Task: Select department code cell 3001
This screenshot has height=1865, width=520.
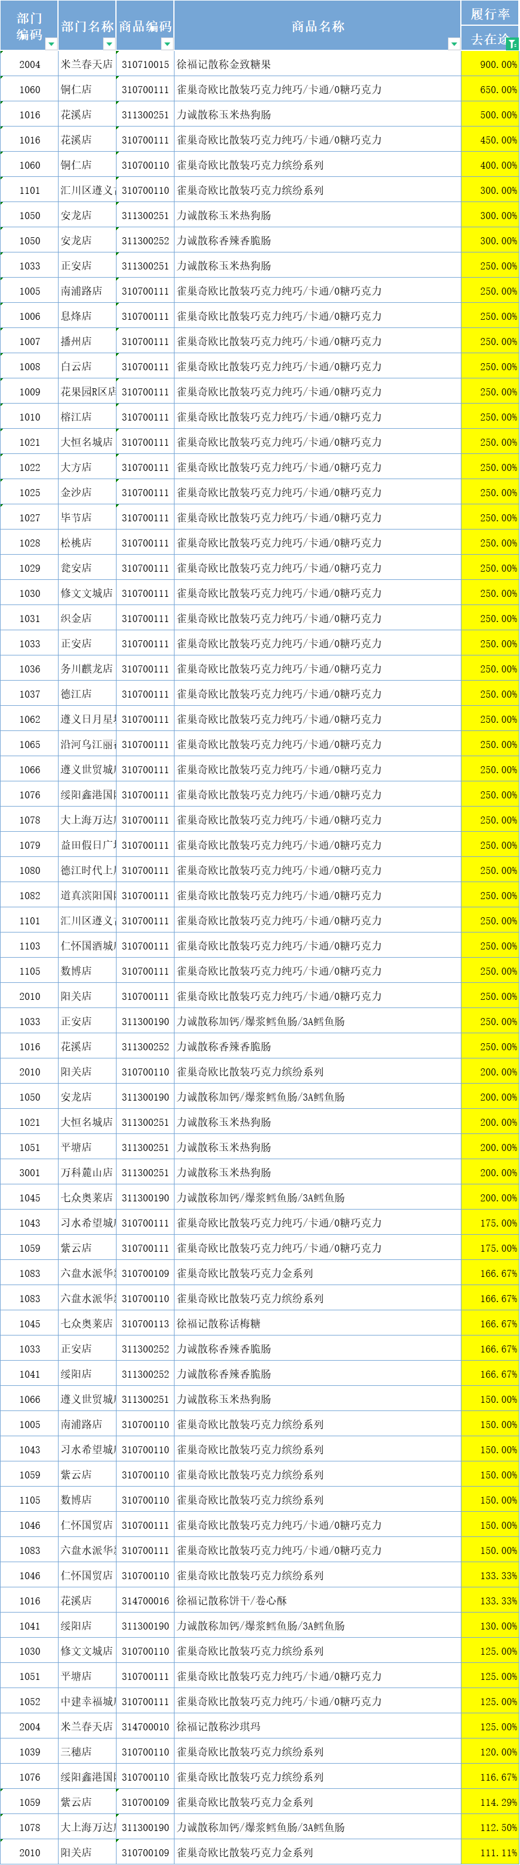Action: [30, 1173]
